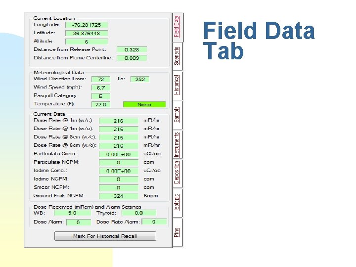Open the Sample tab
356x267 pixels.
pos(178,115)
